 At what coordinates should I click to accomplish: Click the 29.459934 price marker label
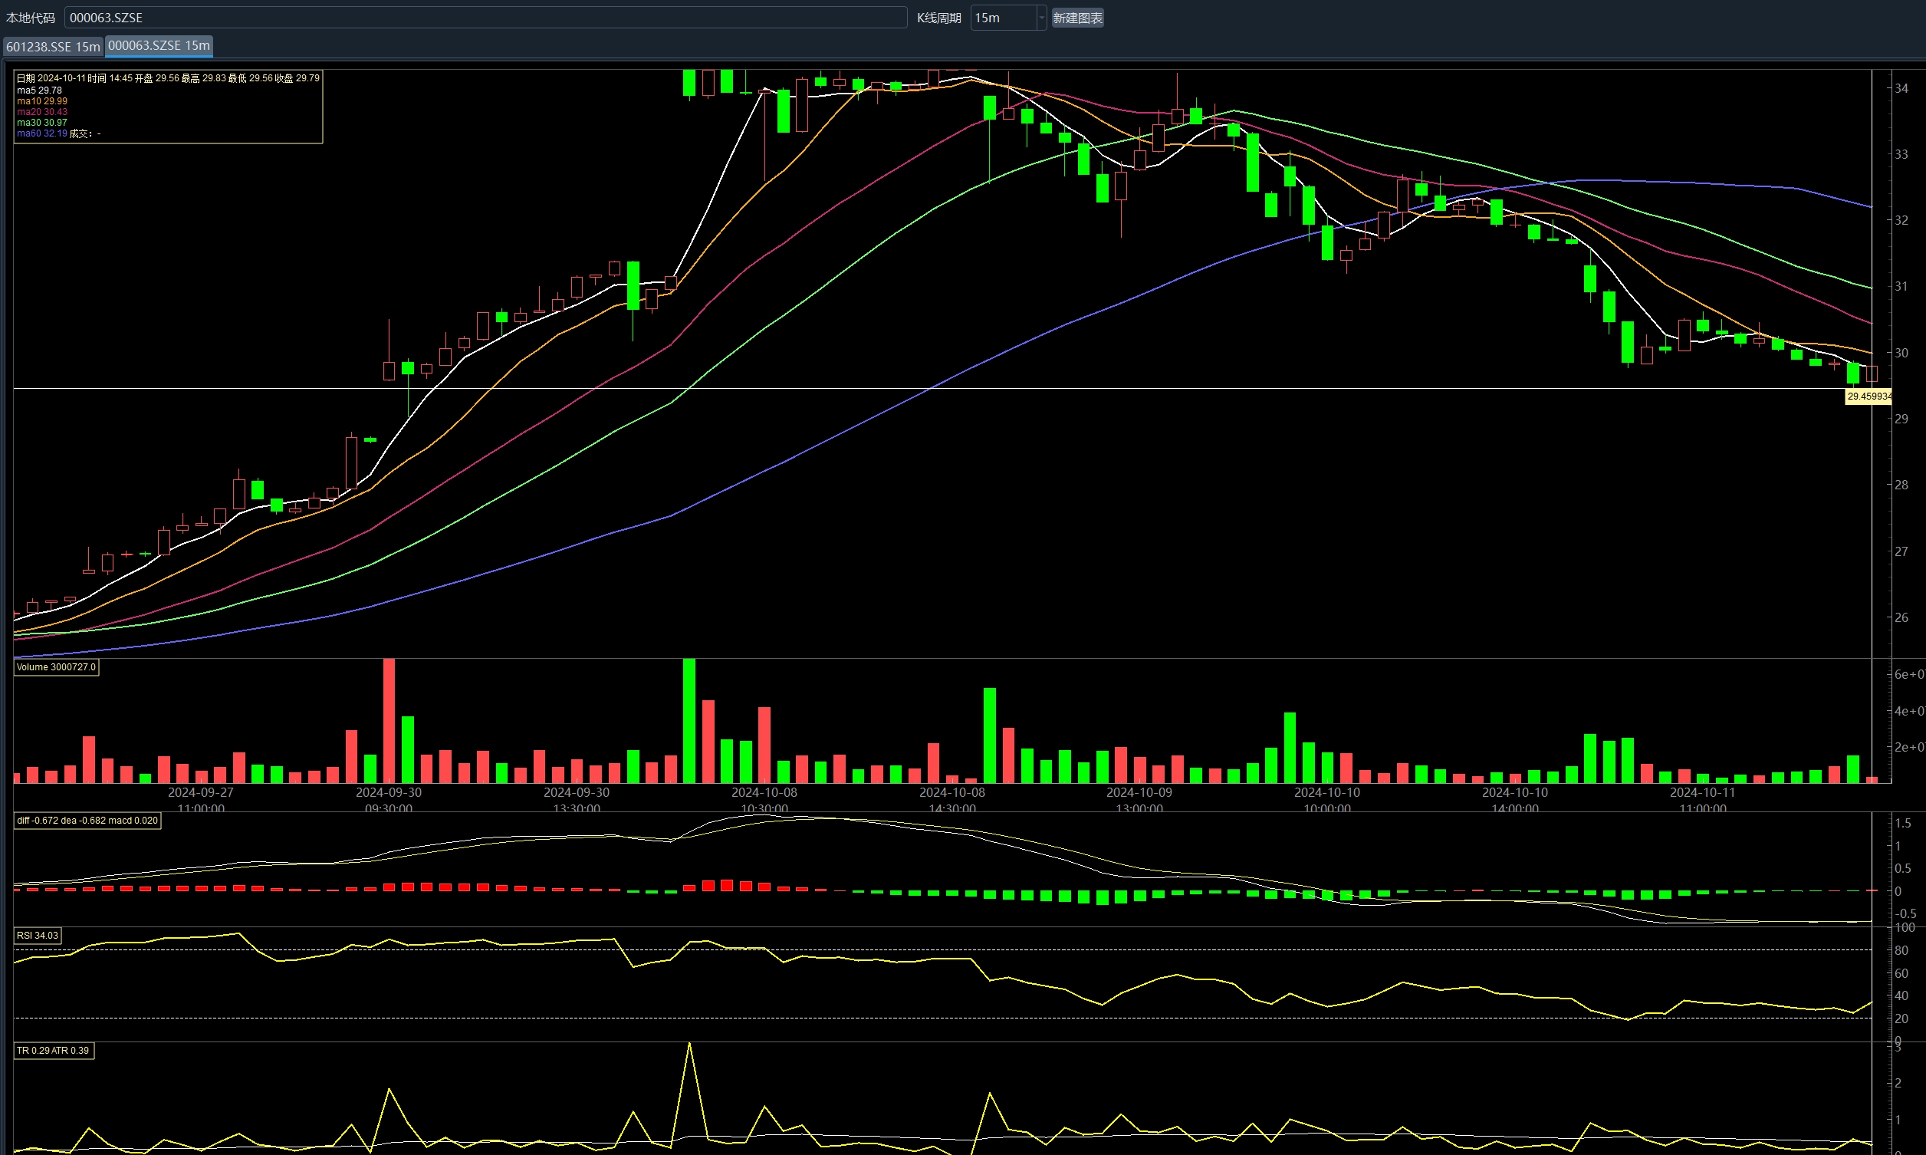coord(1868,397)
